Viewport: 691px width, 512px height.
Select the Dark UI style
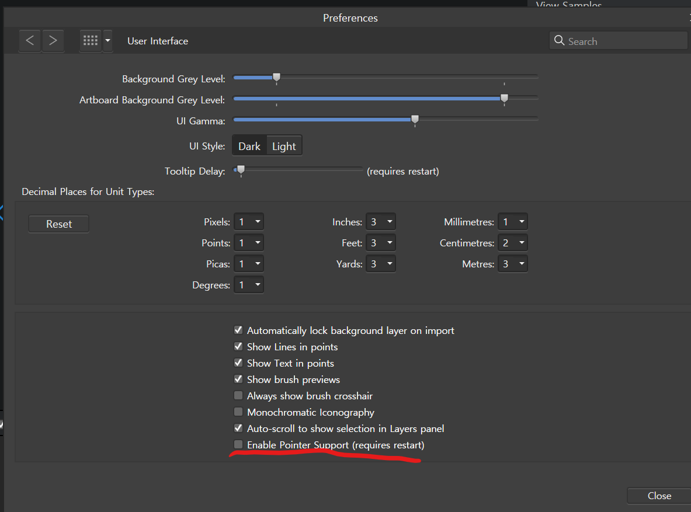click(249, 147)
